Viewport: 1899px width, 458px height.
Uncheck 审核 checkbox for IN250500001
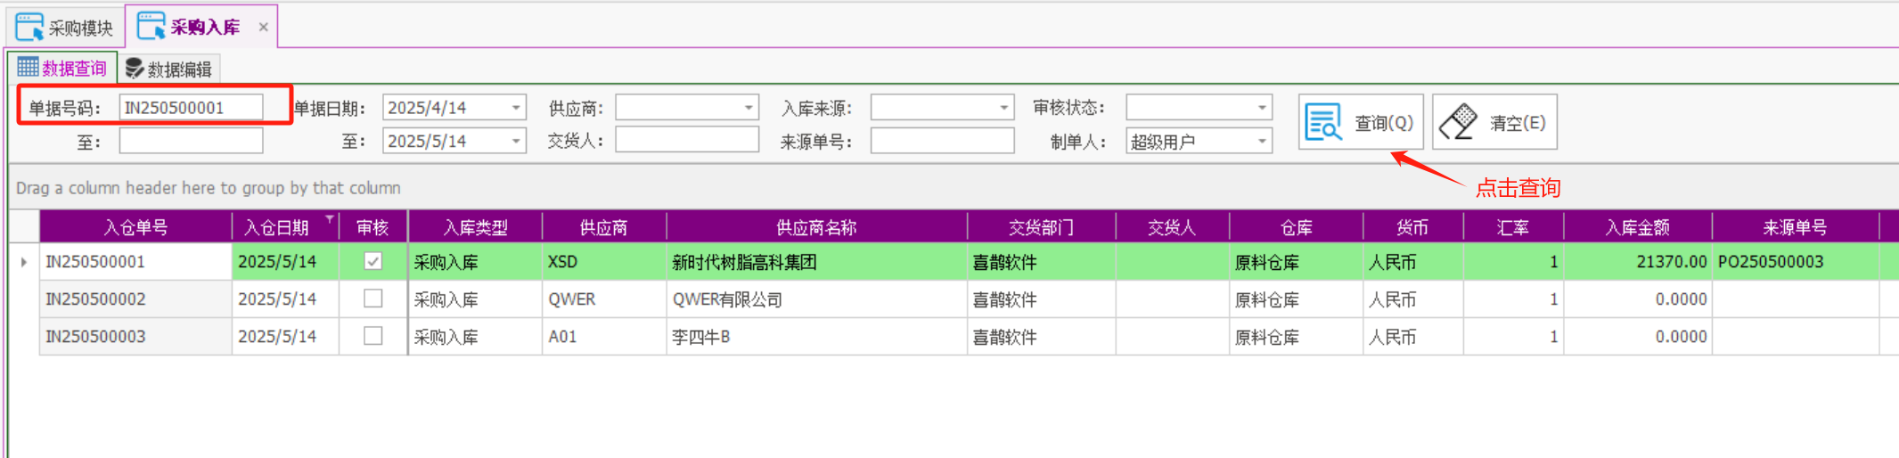tap(373, 261)
